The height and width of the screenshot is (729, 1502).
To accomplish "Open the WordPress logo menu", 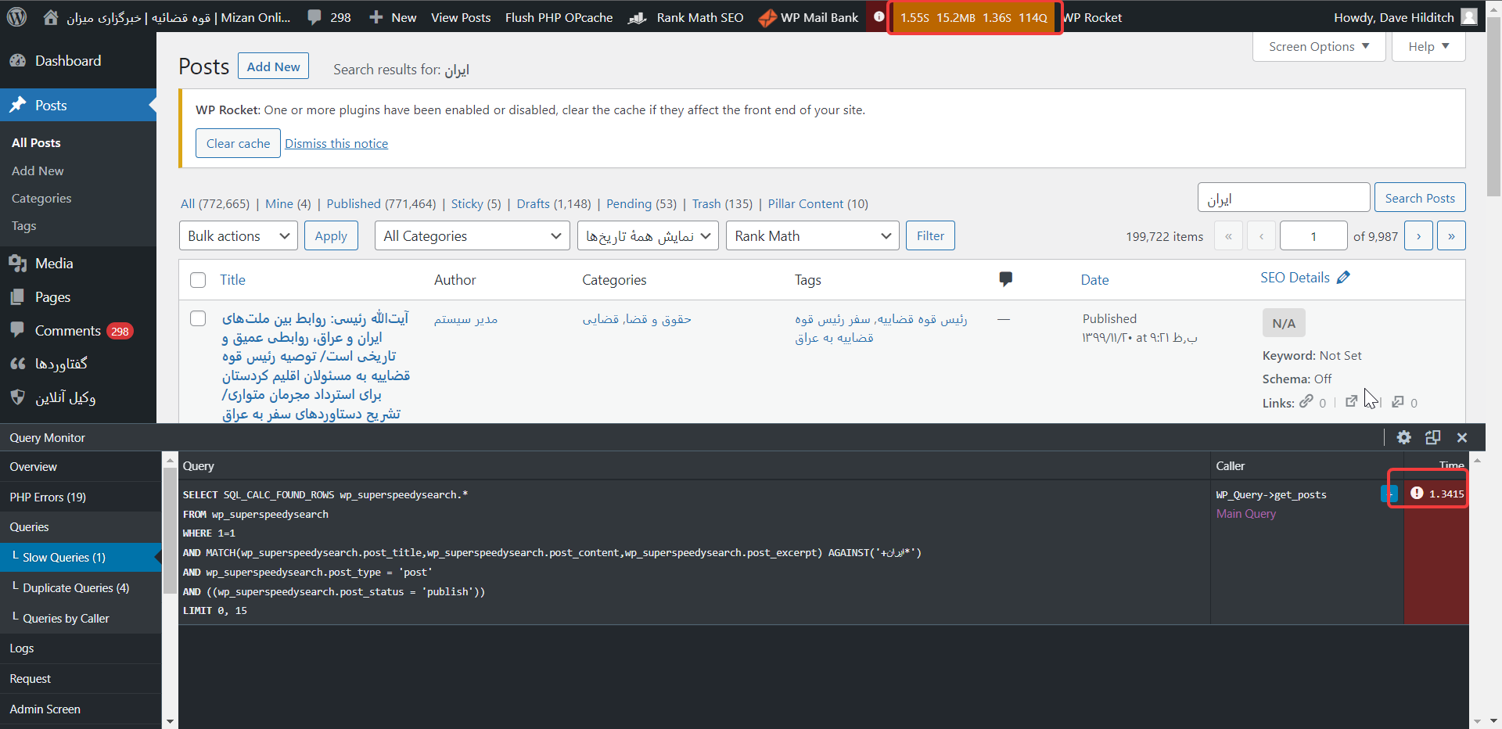I will click(x=16, y=16).
